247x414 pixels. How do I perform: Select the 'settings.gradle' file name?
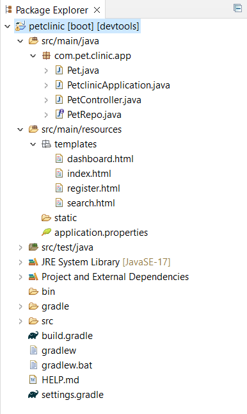click(73, 395)
